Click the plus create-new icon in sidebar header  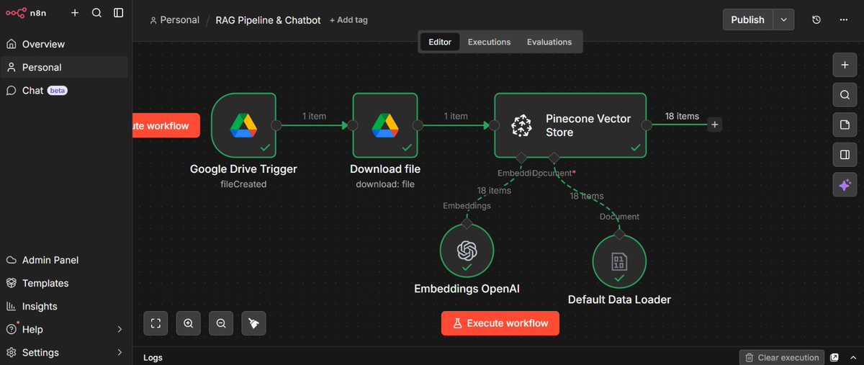[x=75, y=13]
